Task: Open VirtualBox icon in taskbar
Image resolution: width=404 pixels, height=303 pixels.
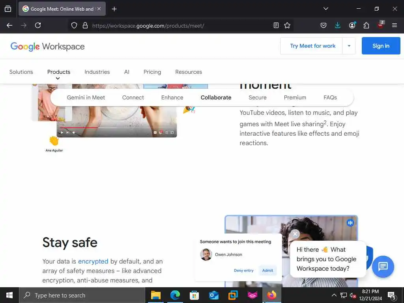Action: [233, 295]
